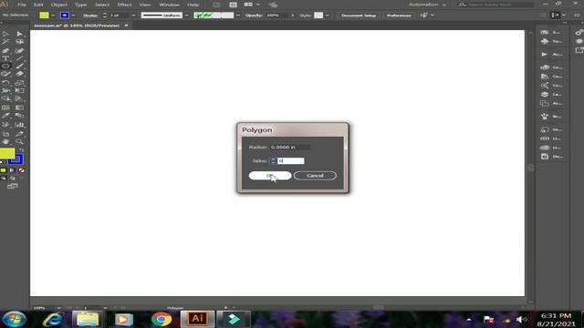Click OK in the Polygon dialog
The height and width of the screenshot is (328, 584).
point(270,176)
